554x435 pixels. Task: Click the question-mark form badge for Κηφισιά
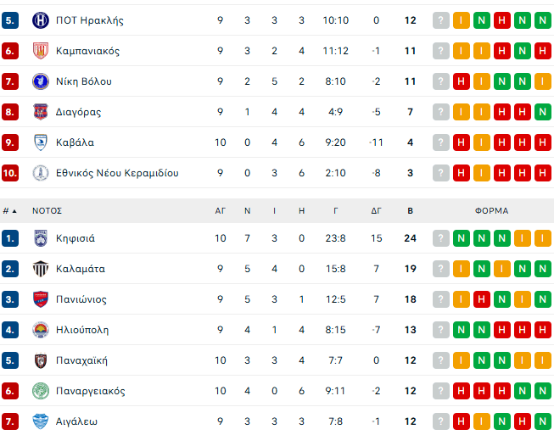[441, 238]
